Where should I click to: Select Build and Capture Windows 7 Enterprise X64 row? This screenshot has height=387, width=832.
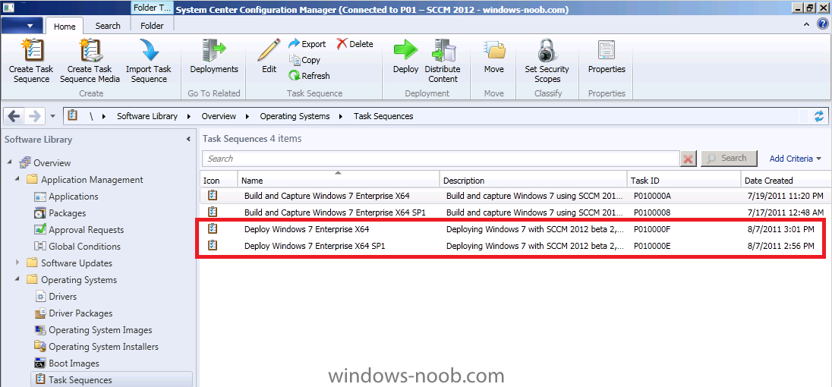tap(514, 196)
